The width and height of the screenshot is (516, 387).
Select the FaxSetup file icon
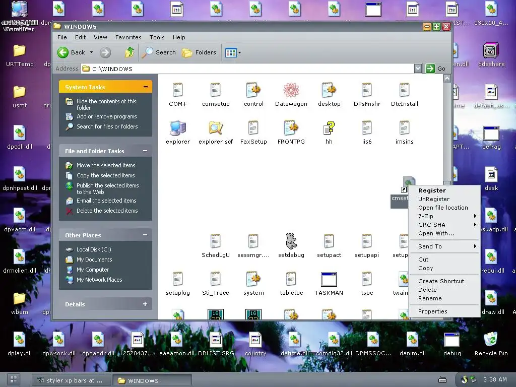(x=253, y=133)
